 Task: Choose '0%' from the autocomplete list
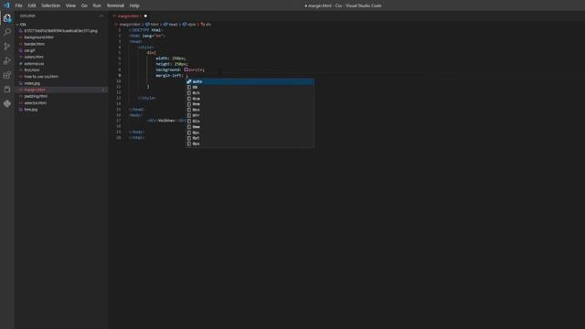pyautogui.click(x=250, y=88)
